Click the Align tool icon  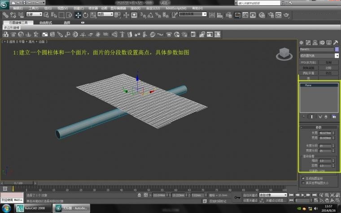pyautogui.click(x=220, y=15)
